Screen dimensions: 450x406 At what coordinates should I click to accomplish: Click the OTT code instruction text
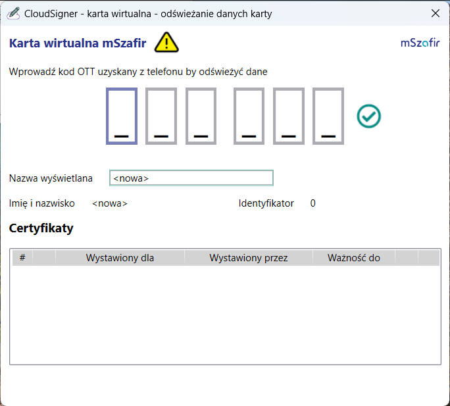pos(138,72)
